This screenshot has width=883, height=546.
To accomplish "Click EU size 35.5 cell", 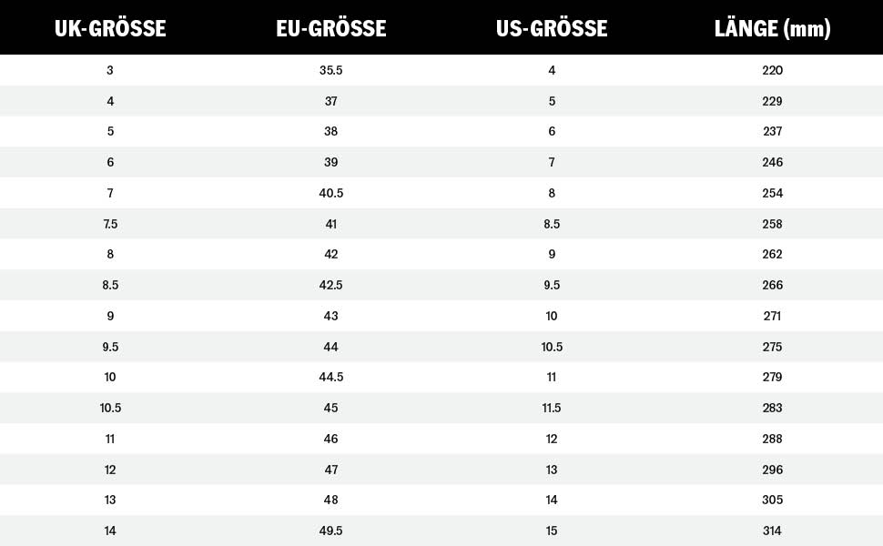I will tap(330, 70).
